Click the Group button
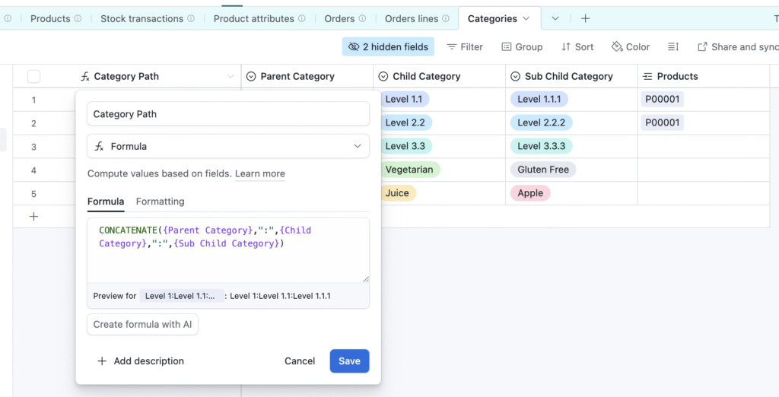This screenshot has width=779, height=397. [x=522, y=46]
